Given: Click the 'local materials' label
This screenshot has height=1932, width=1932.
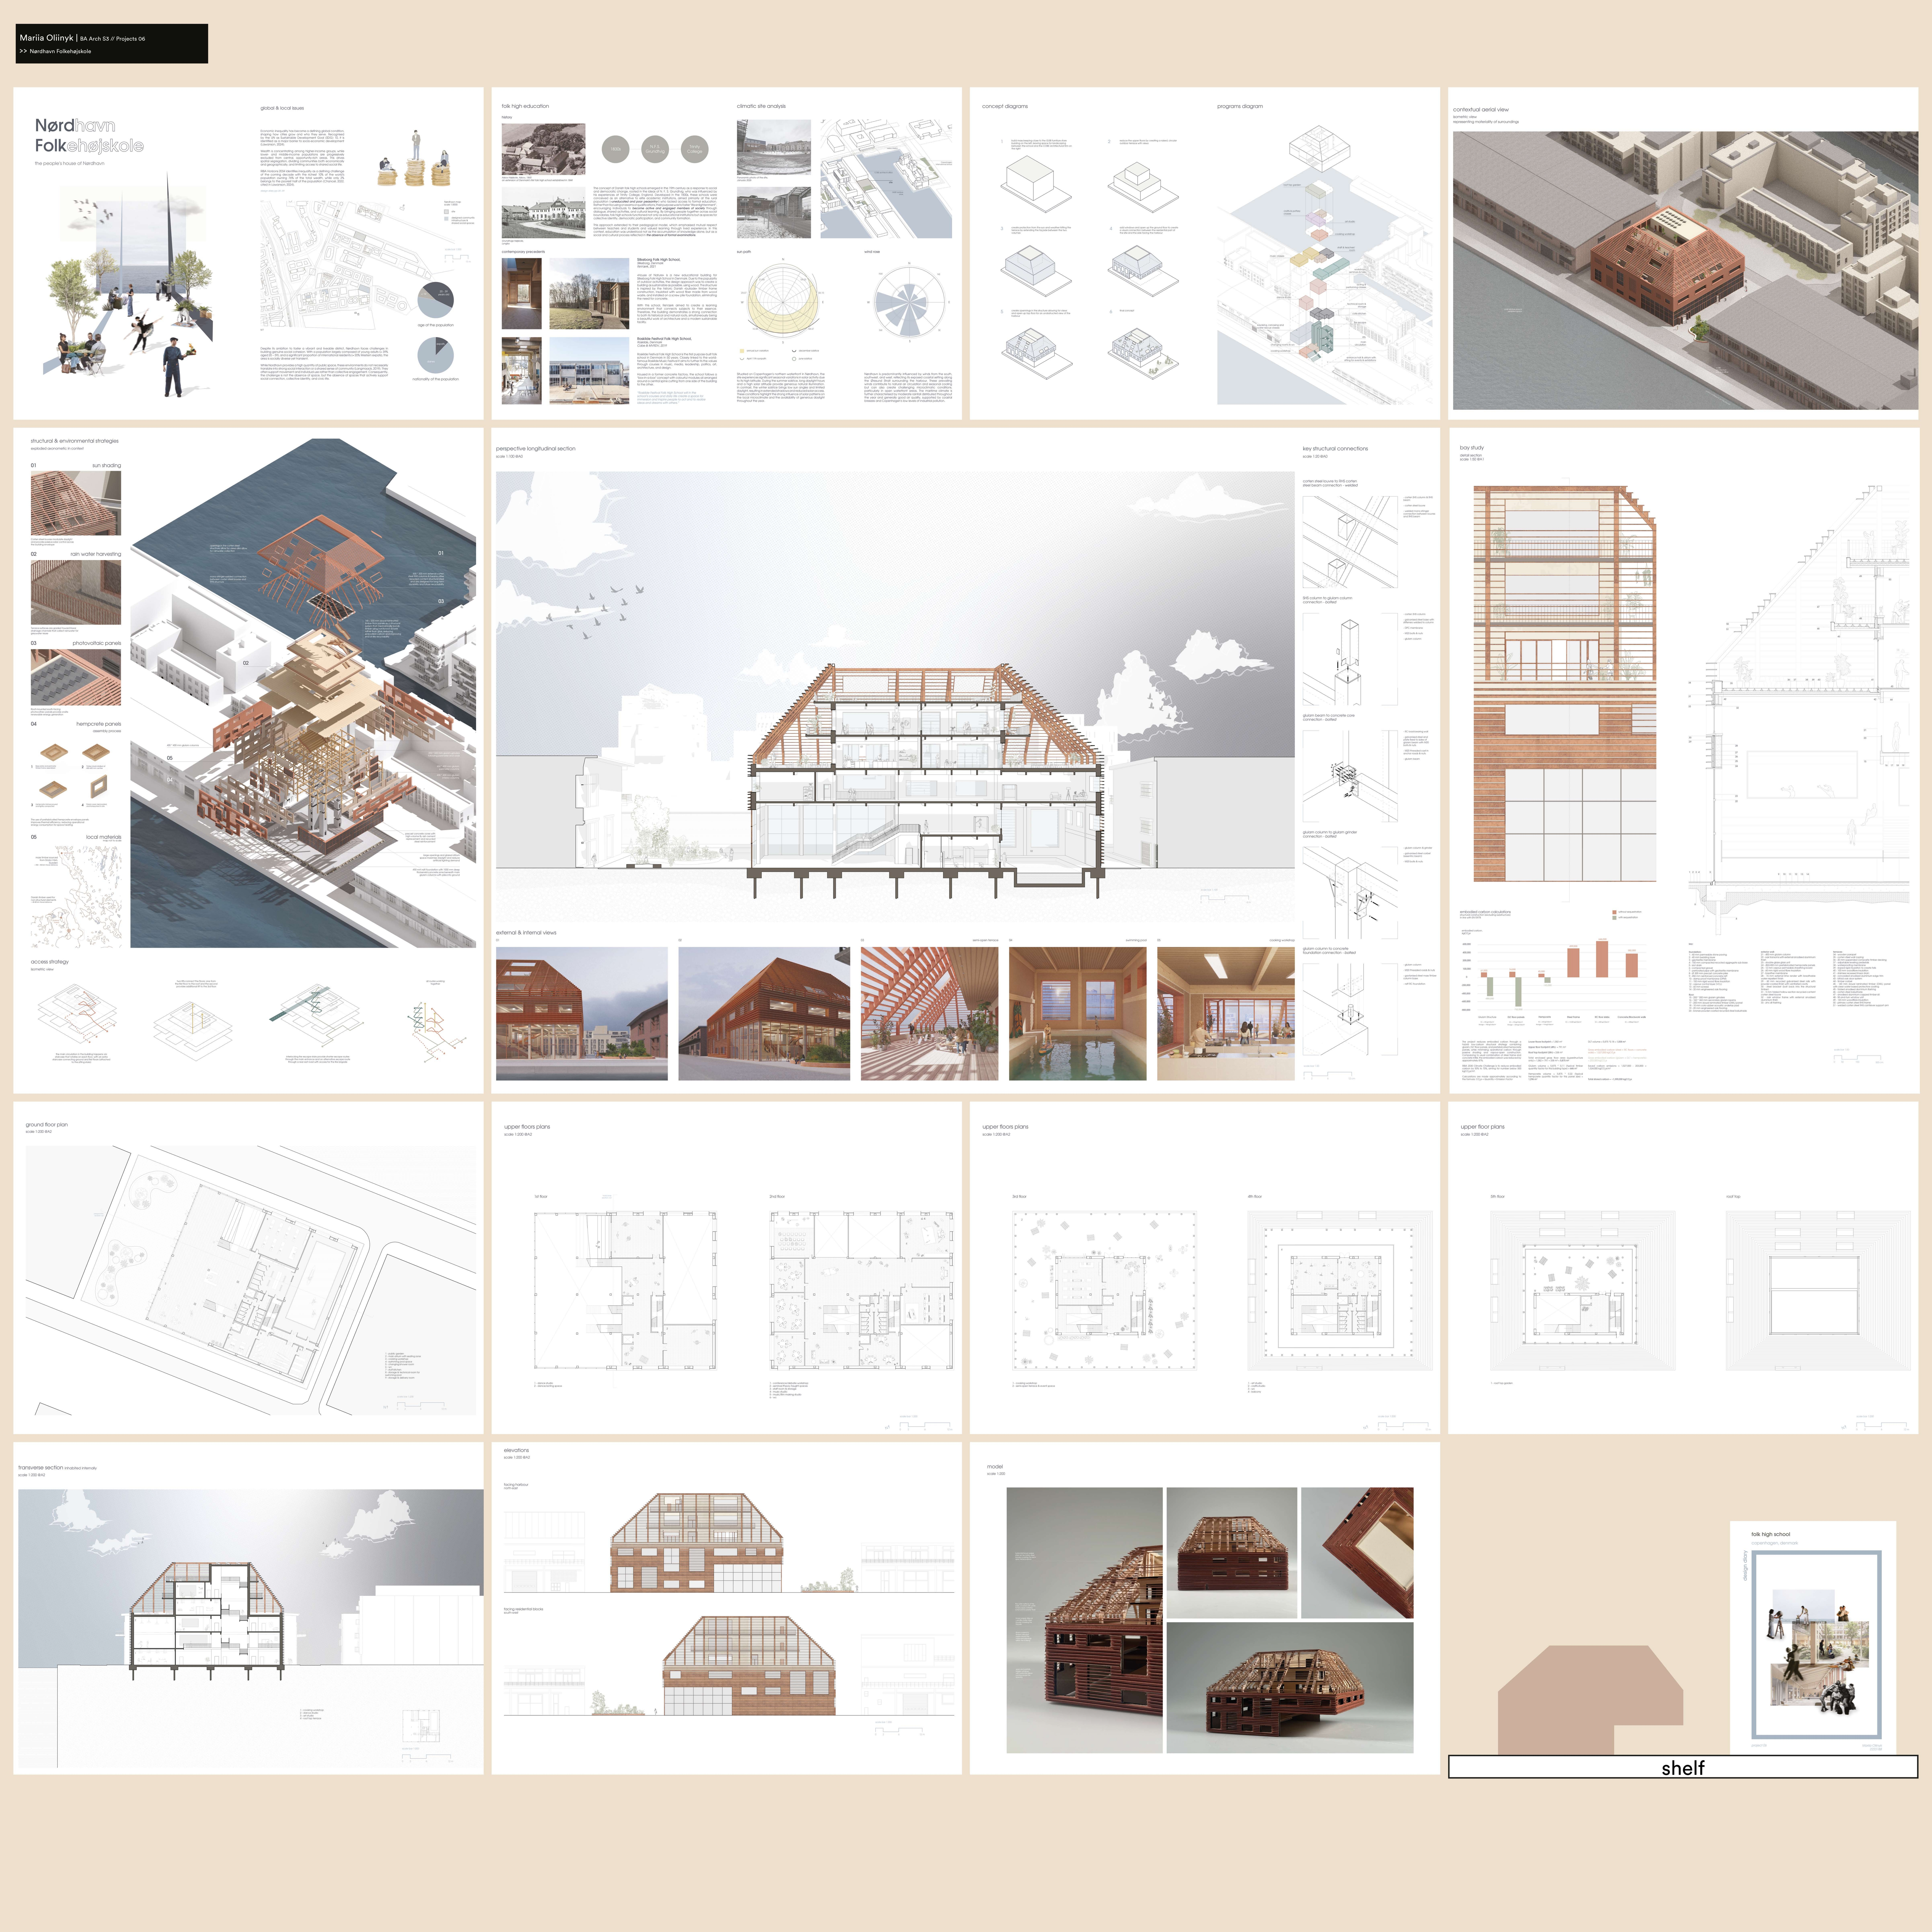Looking at the screenshot, I should [103, 837].
